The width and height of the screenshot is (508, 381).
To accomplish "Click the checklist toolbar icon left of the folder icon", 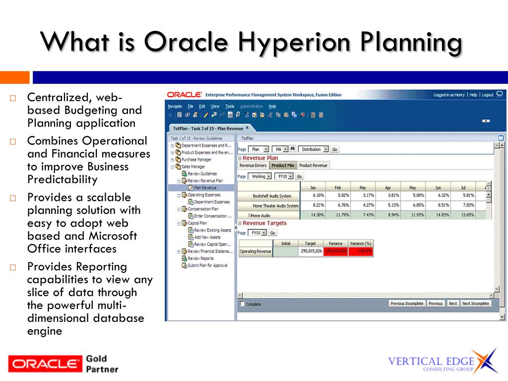I will [254, 115].
